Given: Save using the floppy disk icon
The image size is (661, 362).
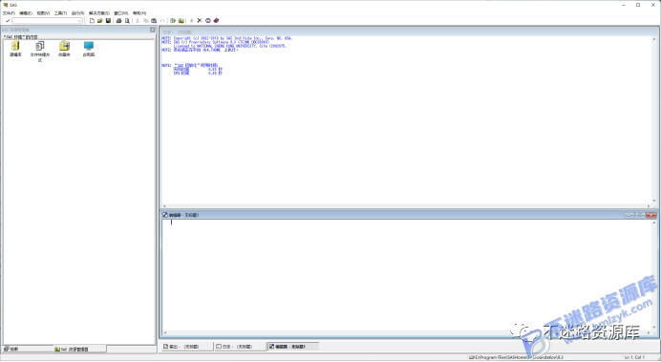Looking at the screenshot, I should [108, 21].
